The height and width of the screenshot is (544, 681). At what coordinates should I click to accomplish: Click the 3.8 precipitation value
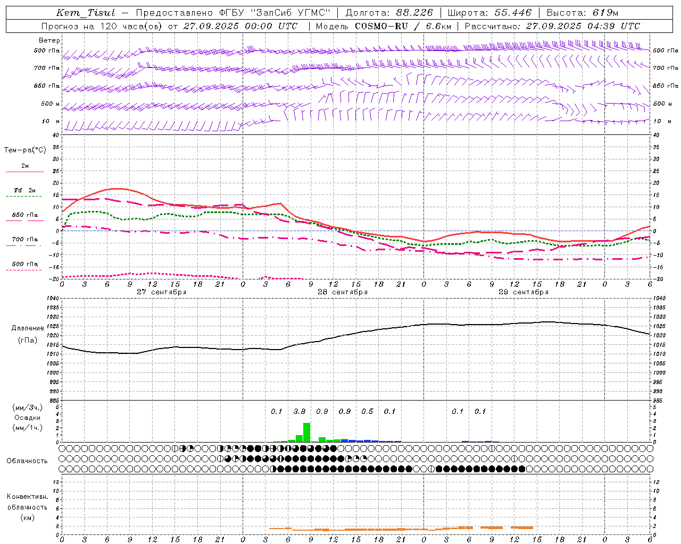pos(300,411)
